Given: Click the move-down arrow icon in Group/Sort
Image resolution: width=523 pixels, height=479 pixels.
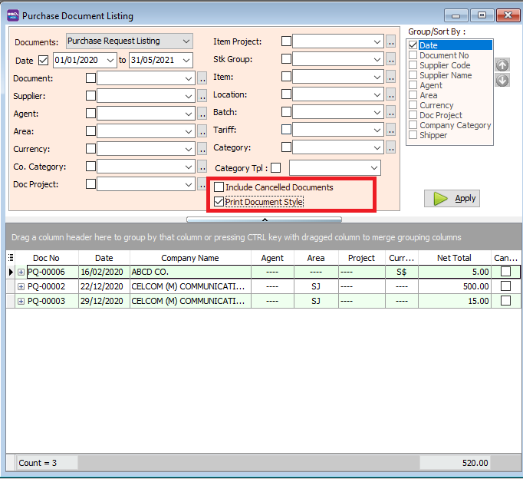Looking at the screenshot, I should pos(502,81).
